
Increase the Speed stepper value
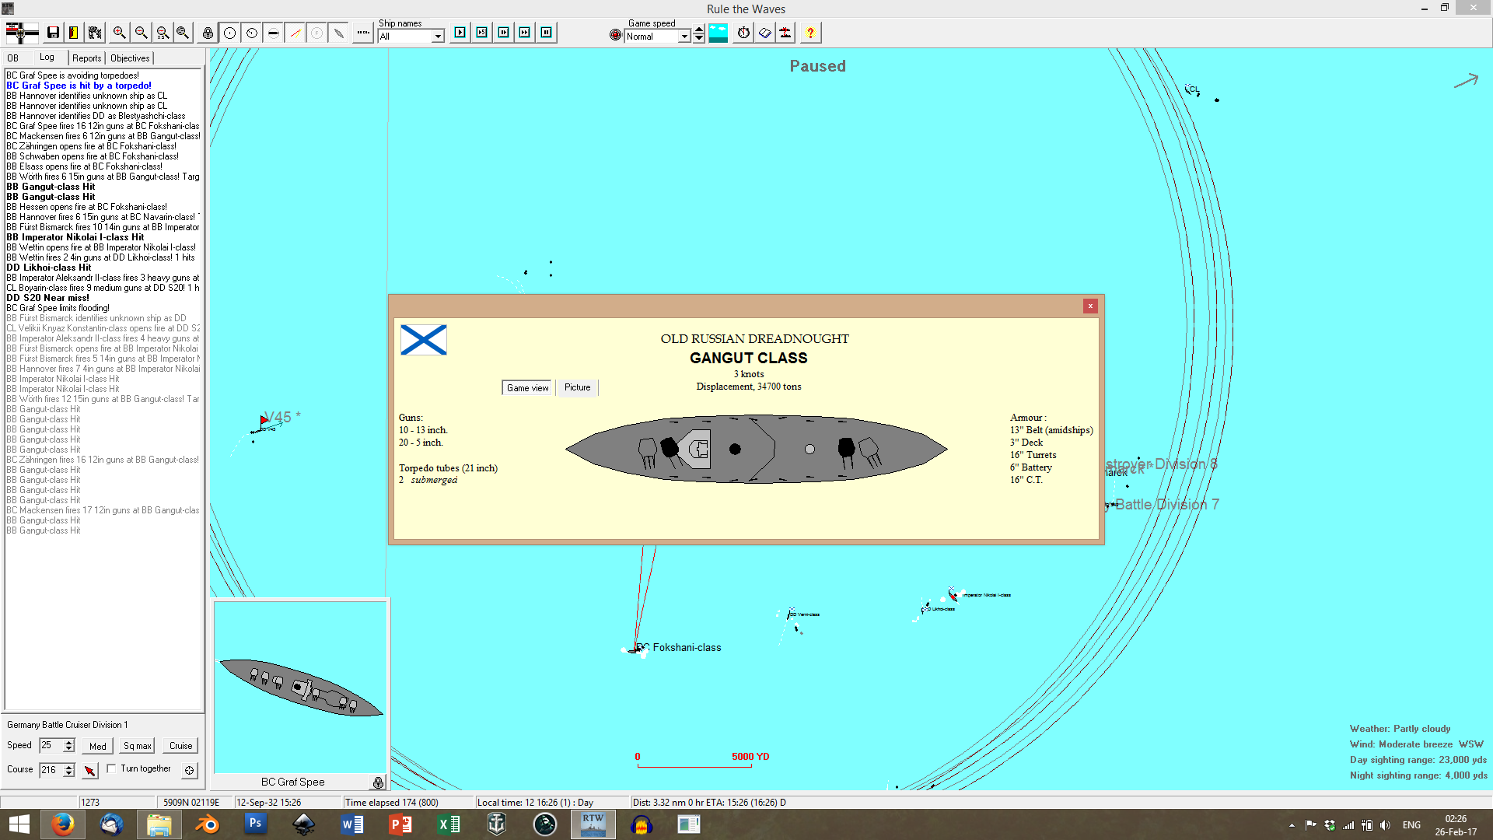(69, 742)
